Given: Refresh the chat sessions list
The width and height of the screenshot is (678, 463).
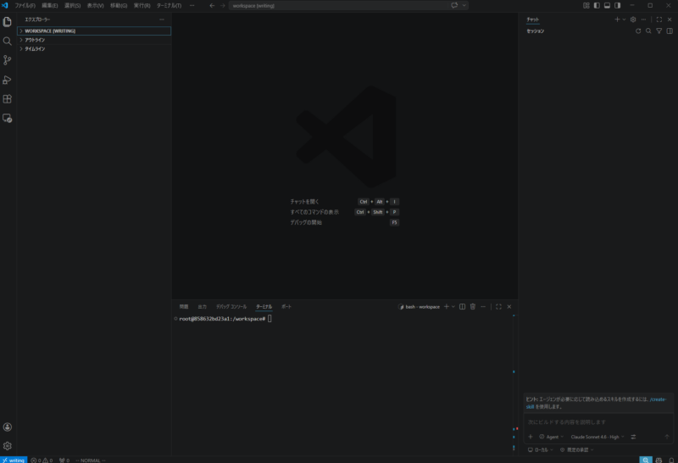Looking at the screenshot, I should click(x=638, y=31).
